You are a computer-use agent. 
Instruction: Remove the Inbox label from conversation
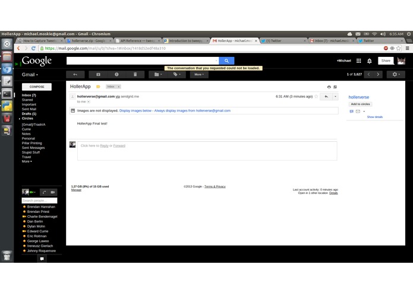pos(119,87)
